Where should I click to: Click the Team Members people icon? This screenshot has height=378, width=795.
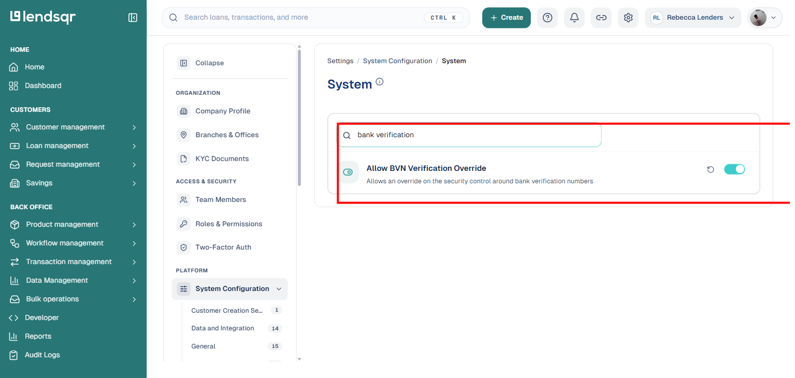[183, 200]
